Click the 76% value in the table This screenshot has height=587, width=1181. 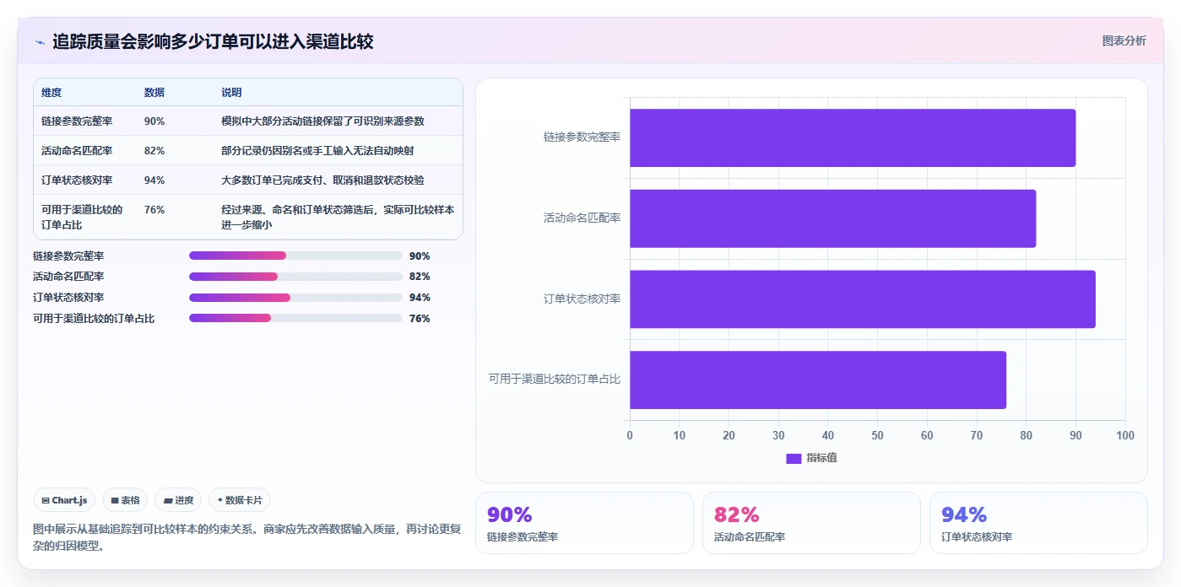tap(154, 210)
